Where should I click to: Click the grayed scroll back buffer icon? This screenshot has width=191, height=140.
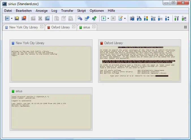[33, 18]
